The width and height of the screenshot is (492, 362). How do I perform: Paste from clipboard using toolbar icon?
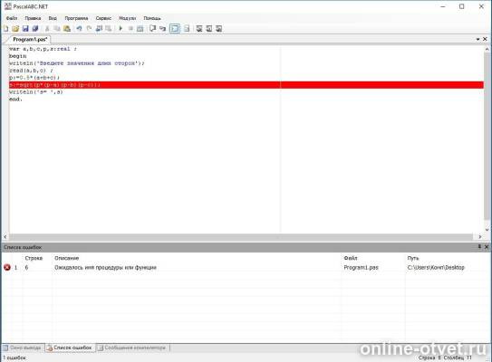[67, 29]
